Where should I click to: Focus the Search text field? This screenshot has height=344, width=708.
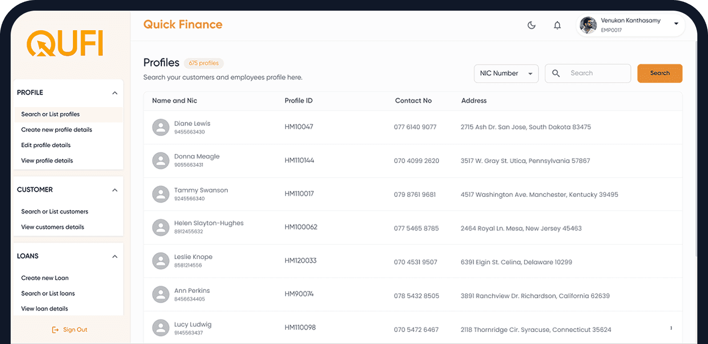(x=597, y=73)
